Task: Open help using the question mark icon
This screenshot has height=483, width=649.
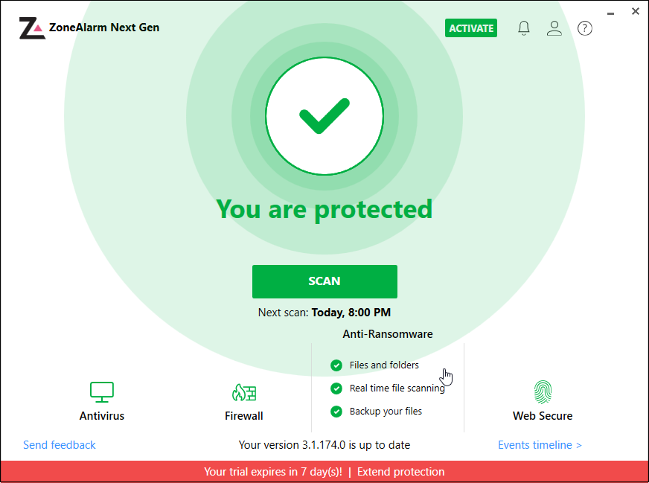Action: (x=584, y=28)
